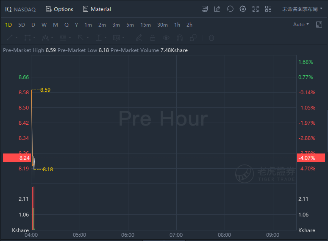Expand the Fibonacci tool dropdown arrow
This screenshot has width=328, height=241.
coord(70,38)
